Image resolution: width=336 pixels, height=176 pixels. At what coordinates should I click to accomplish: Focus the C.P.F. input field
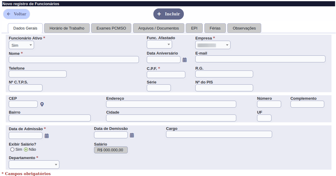pos(166,75)
